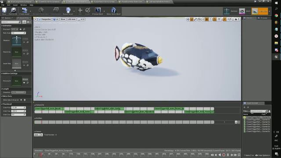This screenshot has height=158, width=281.
Task: Open the Help menu
Action: (31, 5)
